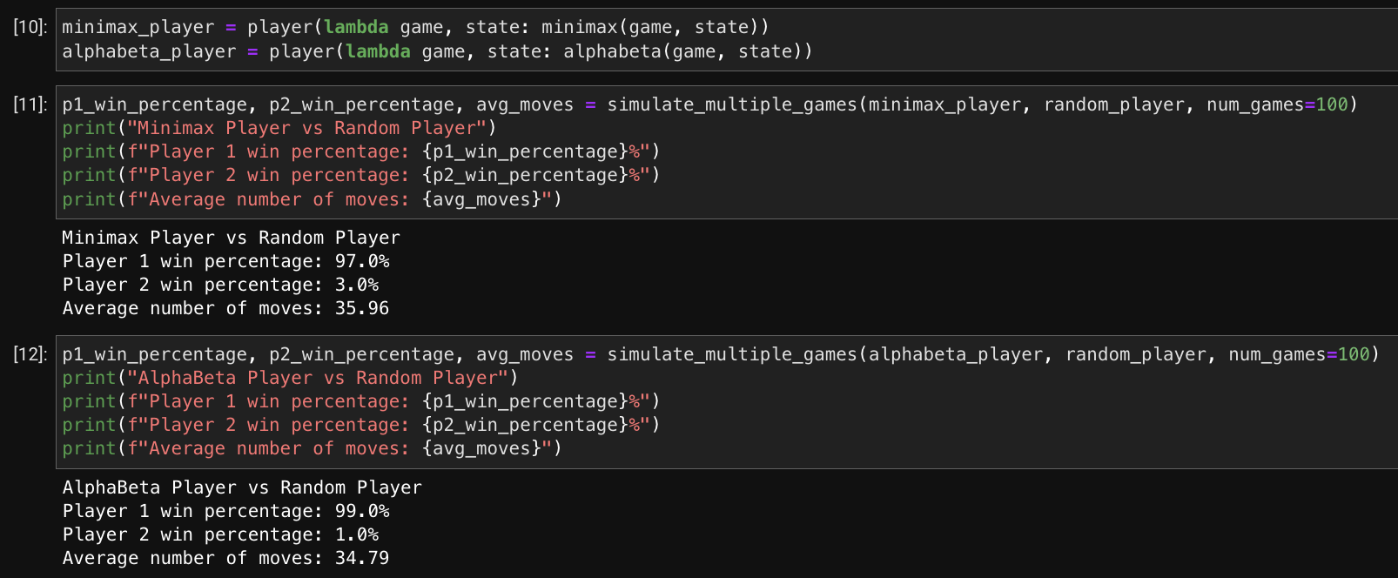This screenshot has width=1398, height=578.
Task: Click output text "AlphaBeta Player vs Random Player"
Action: (x=242, y=487)
